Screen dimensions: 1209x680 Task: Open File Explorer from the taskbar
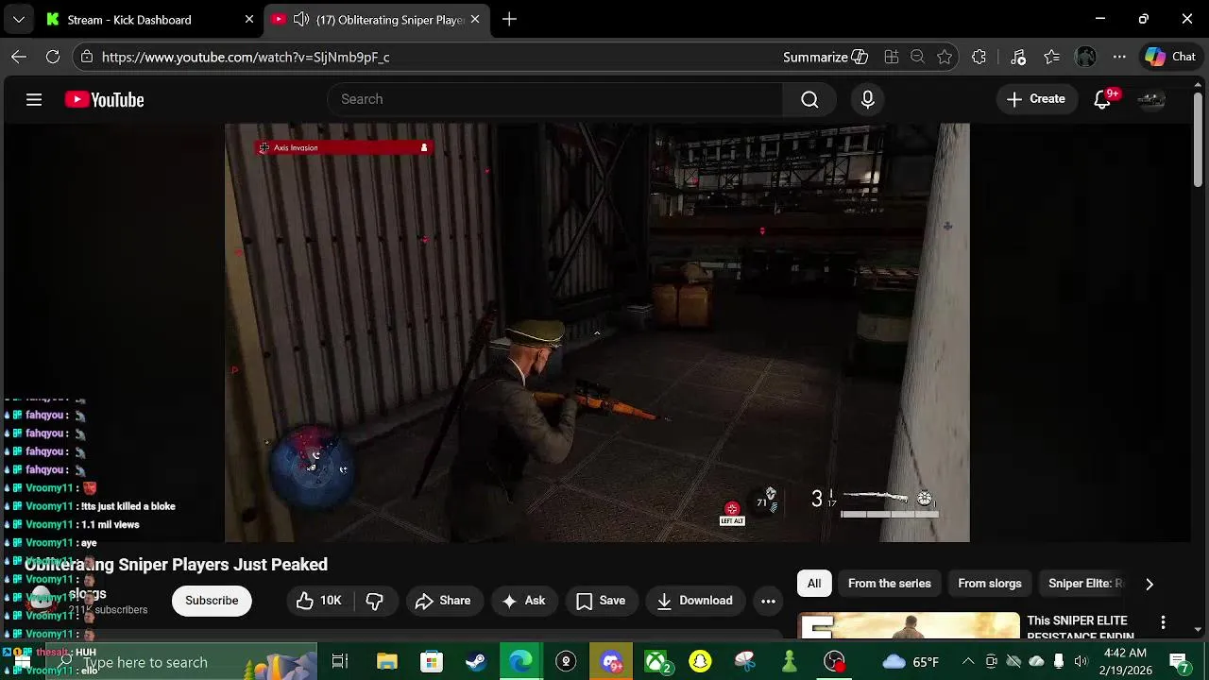(x=386, y=662)
